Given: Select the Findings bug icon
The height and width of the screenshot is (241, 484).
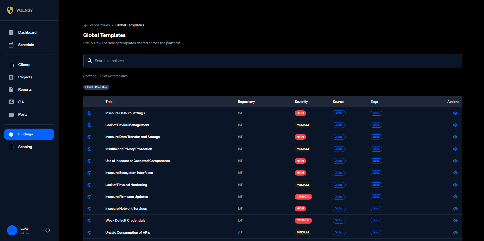Looking at the screenshot, I should click(11, 134).
